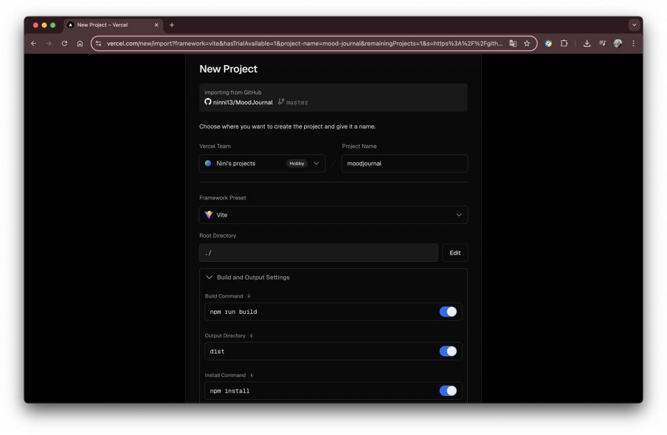
Task: Click the Vite logo icon
Action: 208,215
